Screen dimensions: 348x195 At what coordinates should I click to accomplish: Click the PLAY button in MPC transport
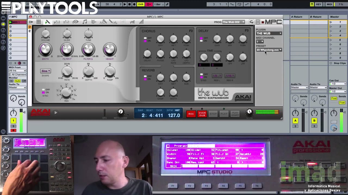(x=224, y=114)
